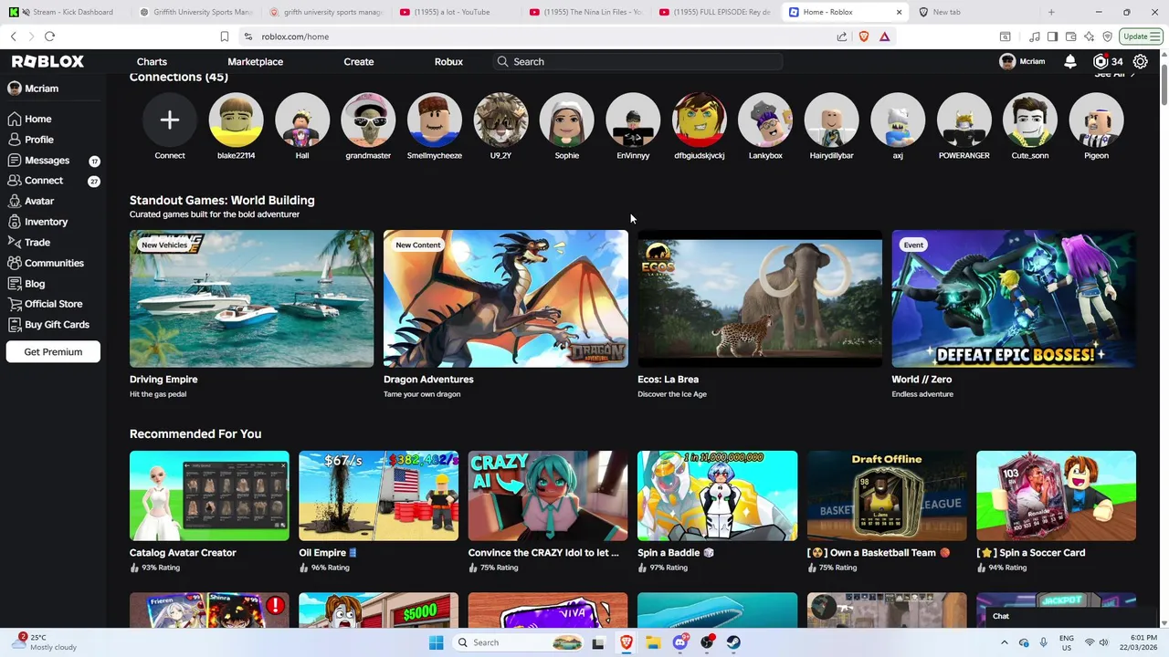The width and height of the screenshot is (1169, 657).
Task: Toggle the browser sidebar panel icon
Action: (1052, 36)
